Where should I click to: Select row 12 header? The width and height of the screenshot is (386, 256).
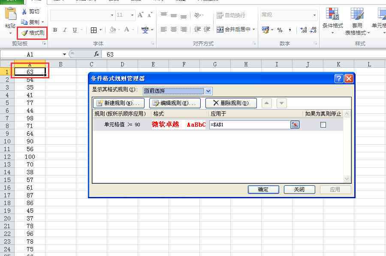tap(7, 157)
